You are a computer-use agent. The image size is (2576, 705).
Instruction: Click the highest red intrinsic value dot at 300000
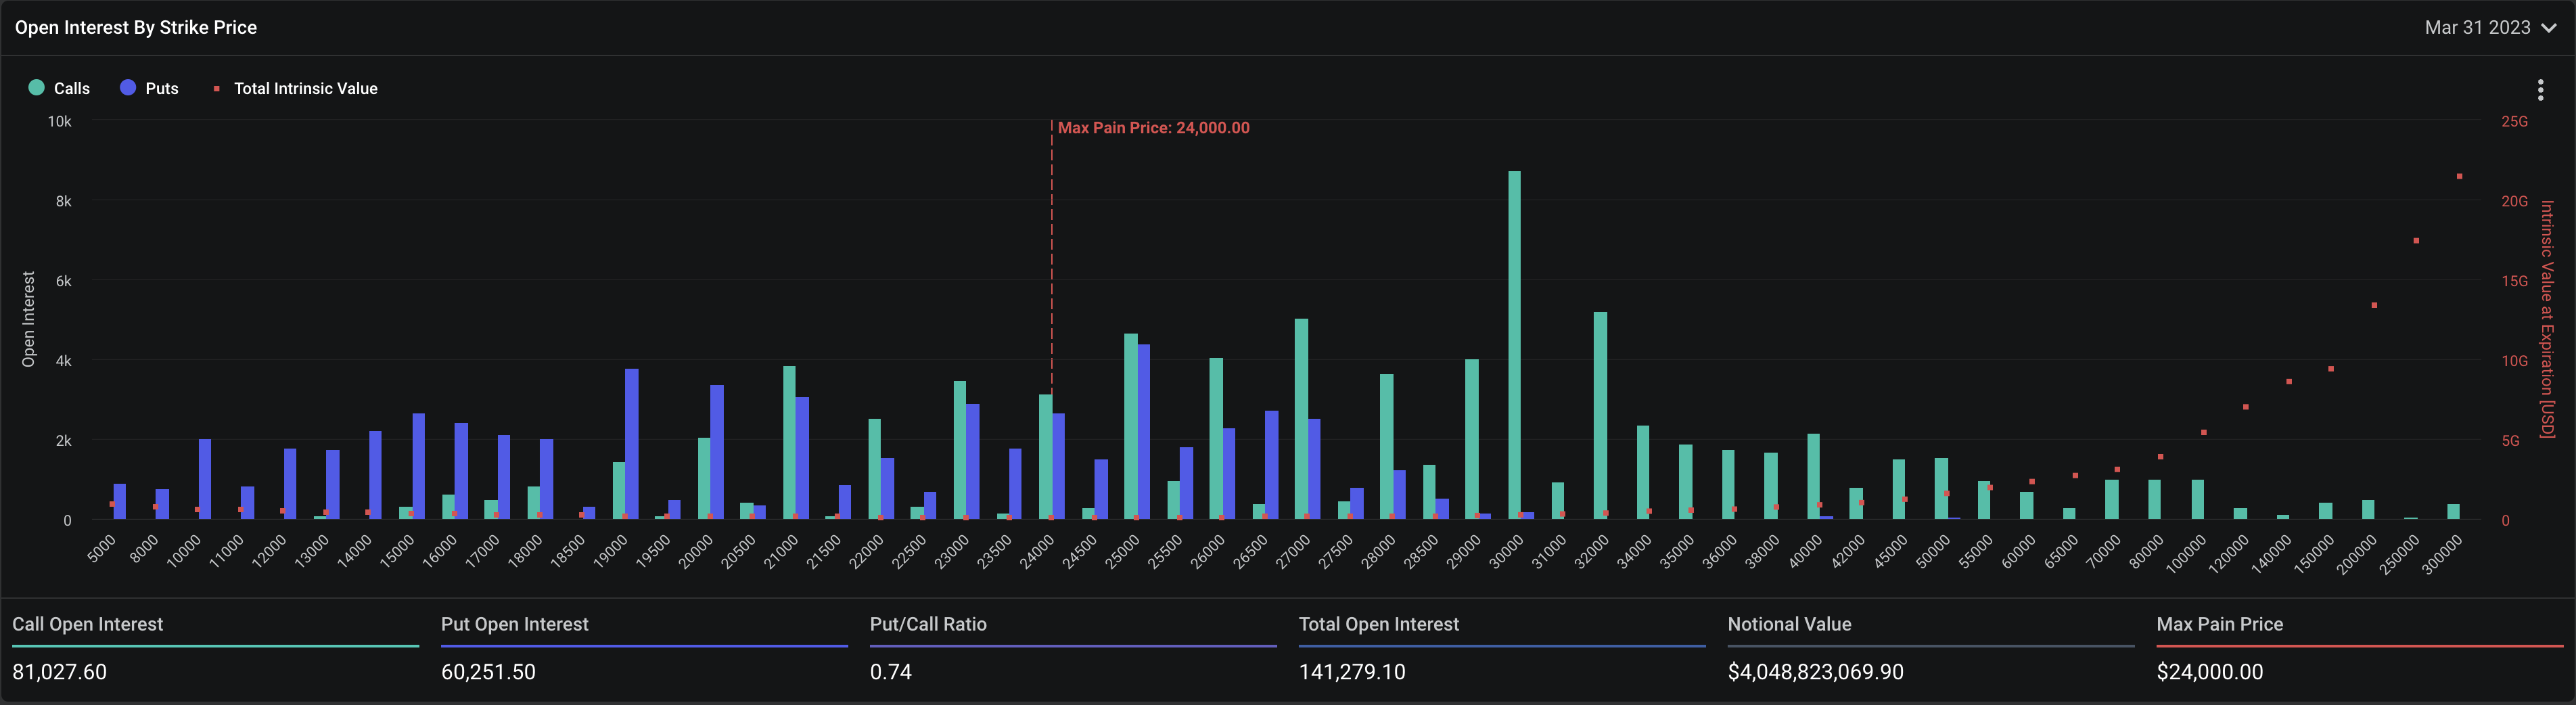pyautogui.click(x=2459, y=176)
